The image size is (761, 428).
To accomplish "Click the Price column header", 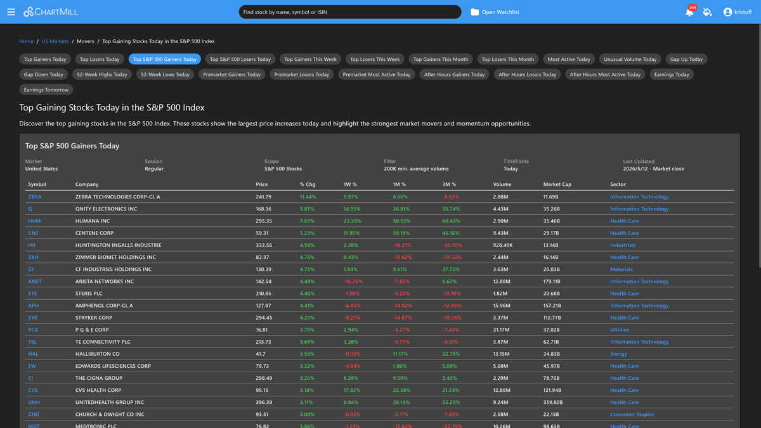I will tap(262, 185).
